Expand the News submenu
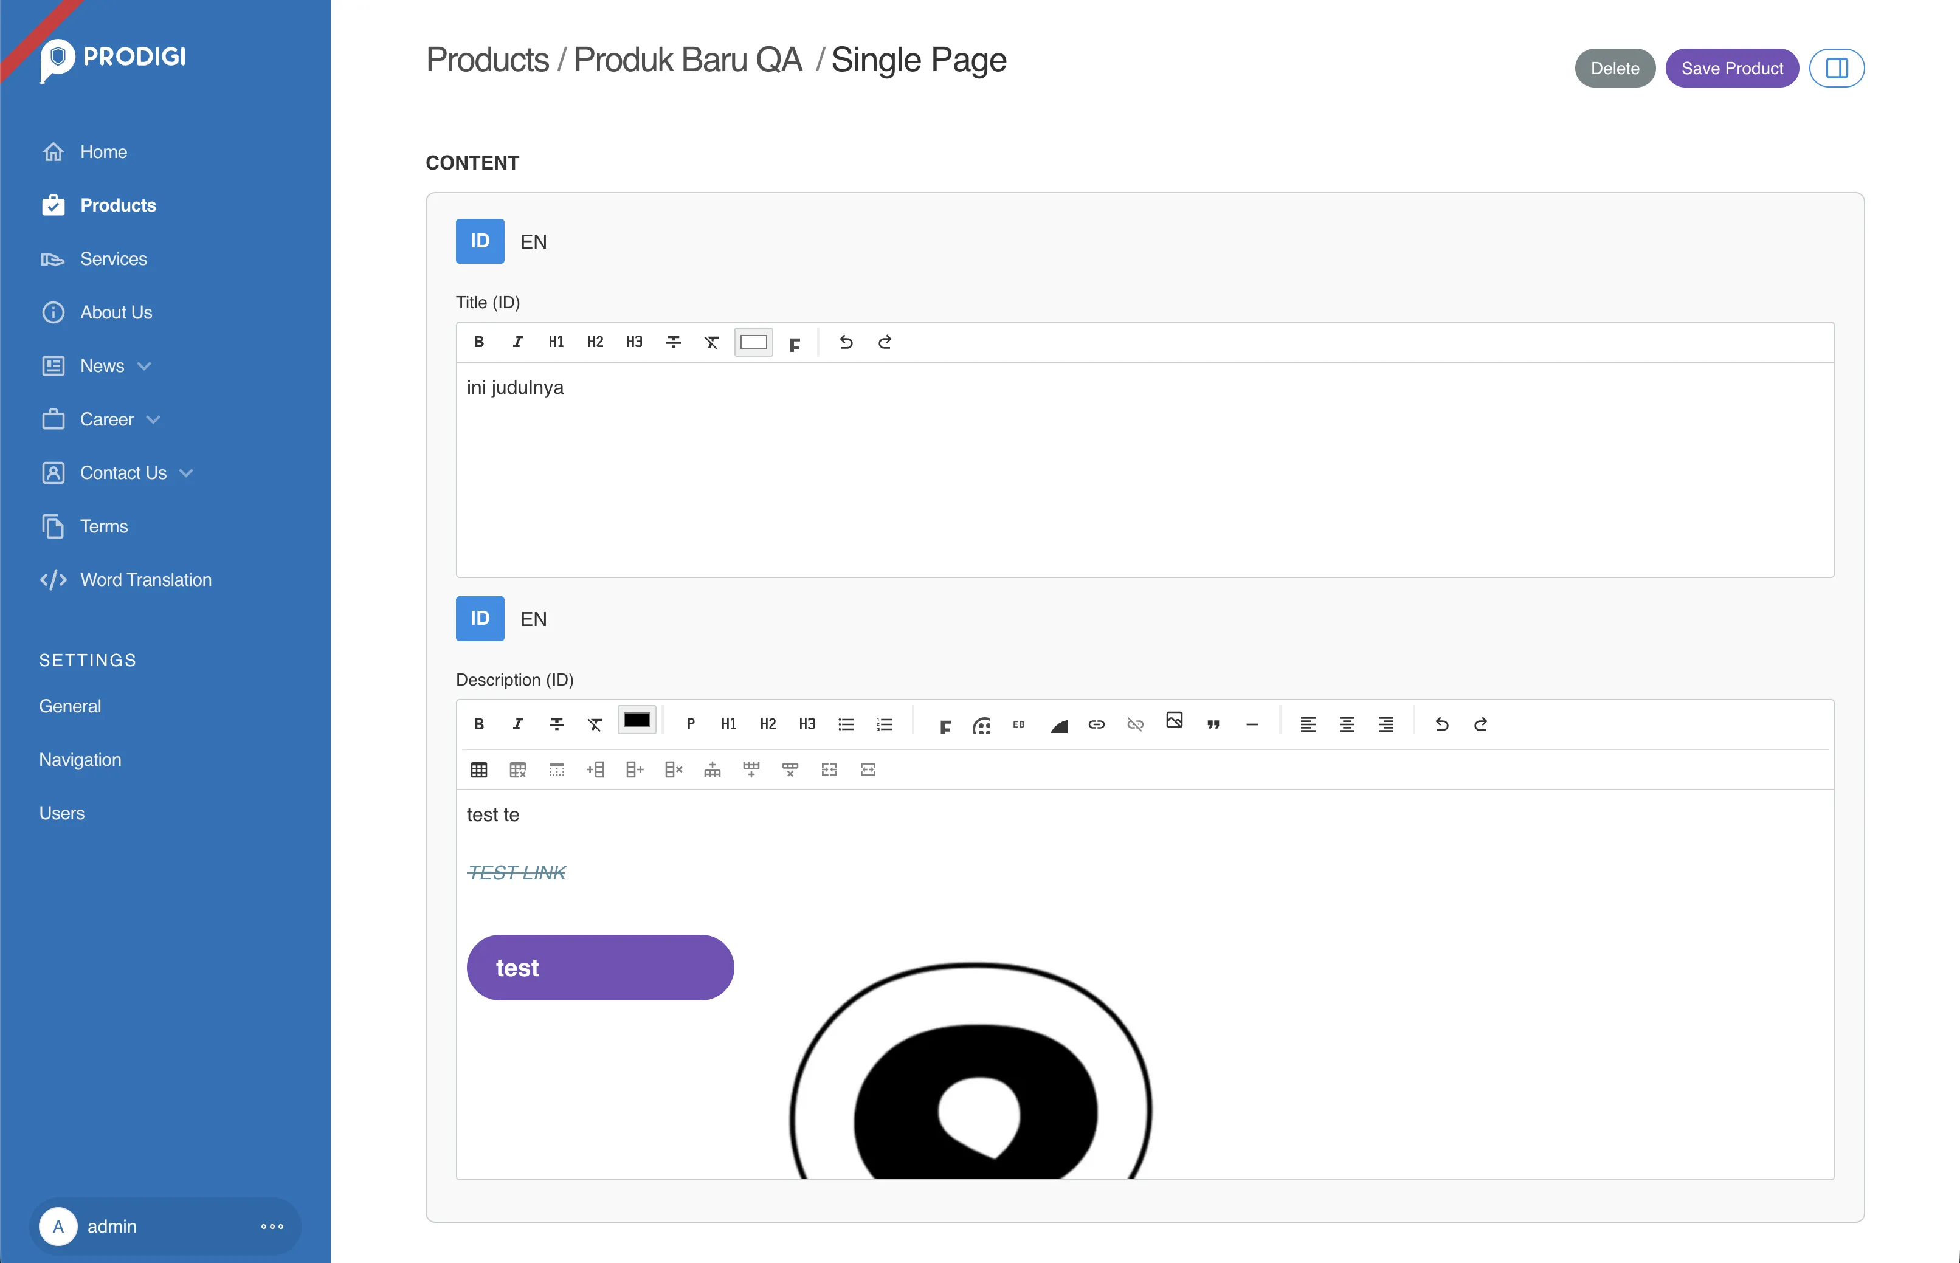The image size is (1960, 1263). pyautogui.click(x=145, y=366)
